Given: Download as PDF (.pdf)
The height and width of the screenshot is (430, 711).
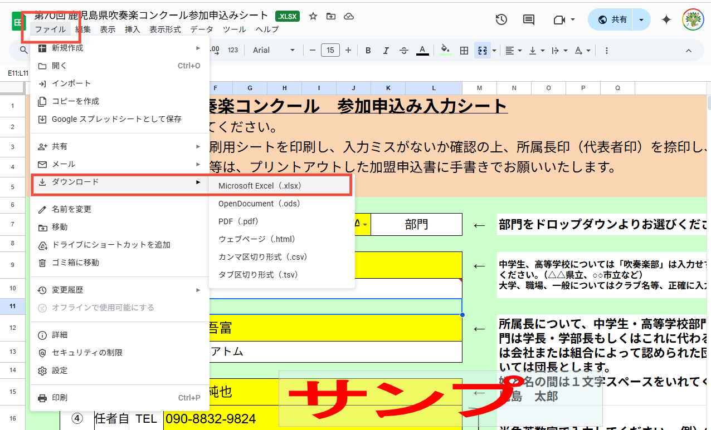Looking at the screenshot, I should coord(281,221).
